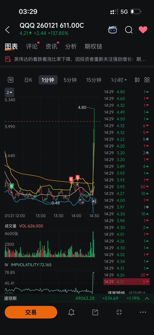Tap the first red S sell marker

point(71,179)
